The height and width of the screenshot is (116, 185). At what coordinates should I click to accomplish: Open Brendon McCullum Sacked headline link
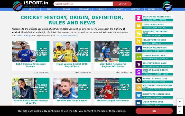coord(72,101)
